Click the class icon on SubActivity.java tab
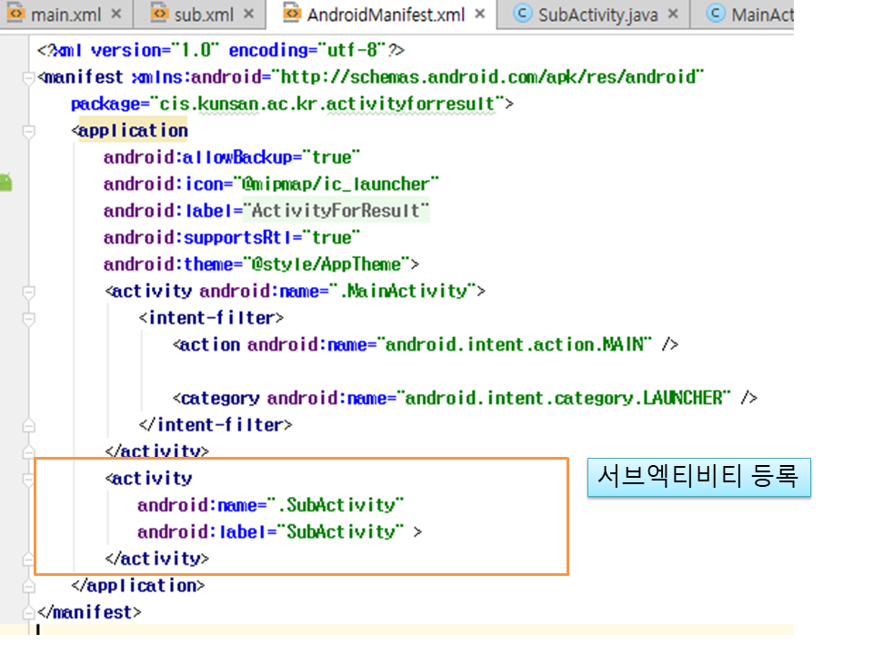Viewport: 873px width, 654px height. point(522,15)
